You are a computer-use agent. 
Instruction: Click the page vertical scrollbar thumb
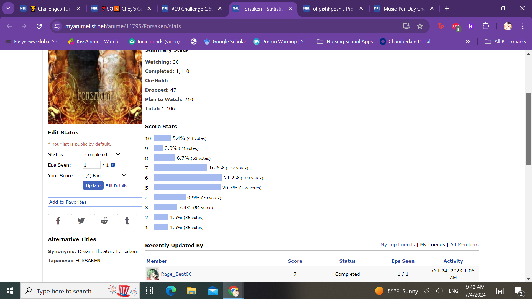(528, 129)
